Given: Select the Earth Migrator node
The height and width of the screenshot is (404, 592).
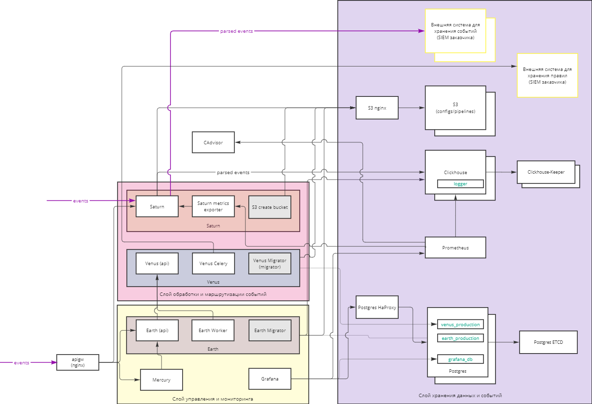Looking at the screenshot, I should coord(270,330).
